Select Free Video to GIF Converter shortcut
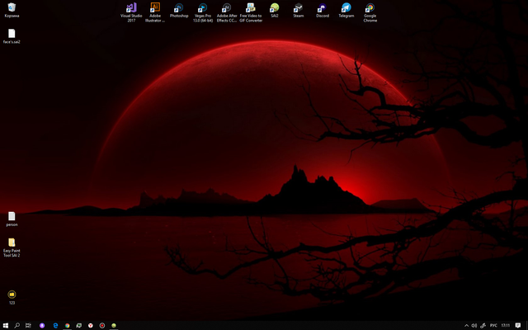This screenshot has height=330, width=528. (251, 12)
